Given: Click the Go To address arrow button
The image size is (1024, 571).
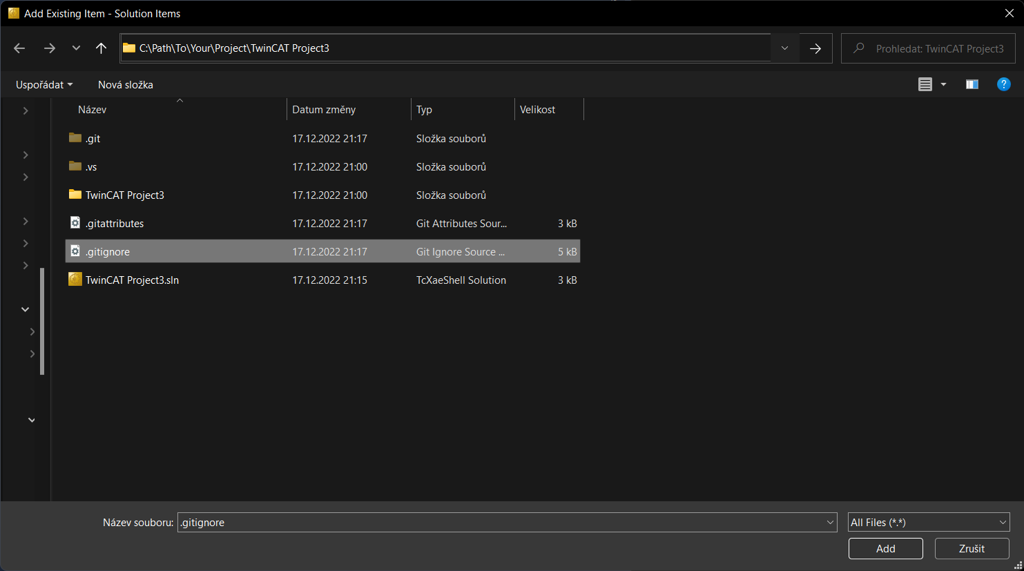Looking at the screenshot, I should (x=815, y=48).
